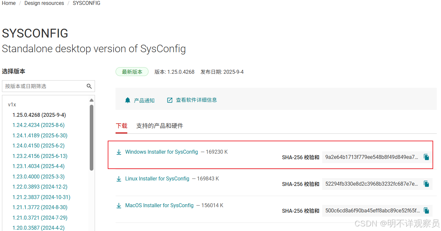Click the scroll-up arrow of version list

(x=92, y=100)
